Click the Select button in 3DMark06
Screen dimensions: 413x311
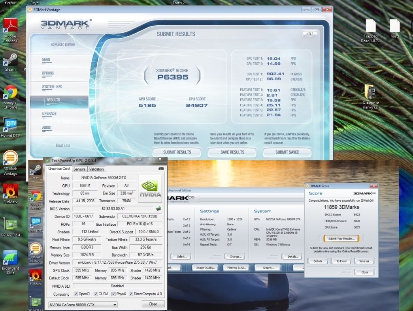click(181, 257)
